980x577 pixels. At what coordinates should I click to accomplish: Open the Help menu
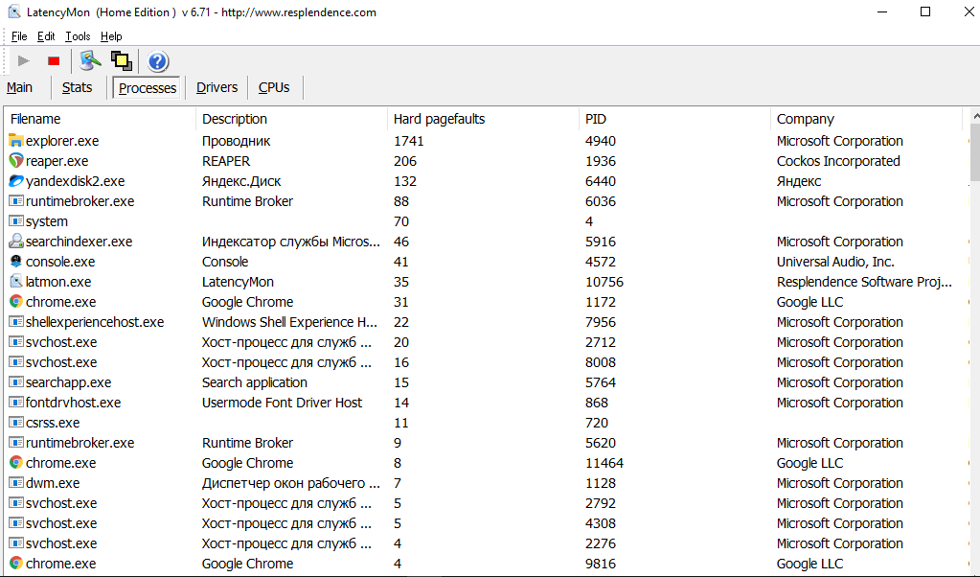[x=111, y=36]
